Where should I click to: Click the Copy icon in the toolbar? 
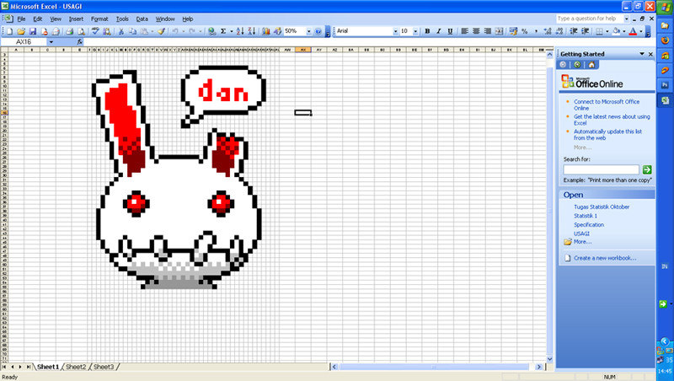tap(132, 31)
